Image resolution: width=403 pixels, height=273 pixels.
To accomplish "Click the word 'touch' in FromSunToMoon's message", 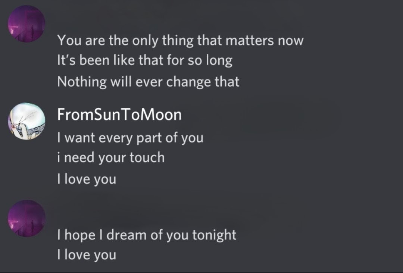I will click(x=147, y=157).
